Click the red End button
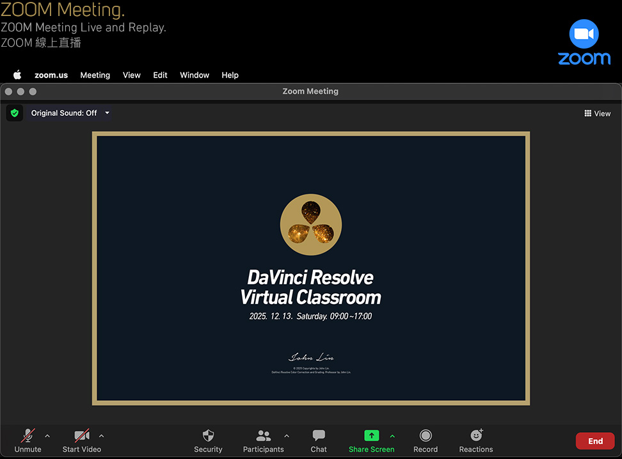622x459 pixels. pos(595,441)
